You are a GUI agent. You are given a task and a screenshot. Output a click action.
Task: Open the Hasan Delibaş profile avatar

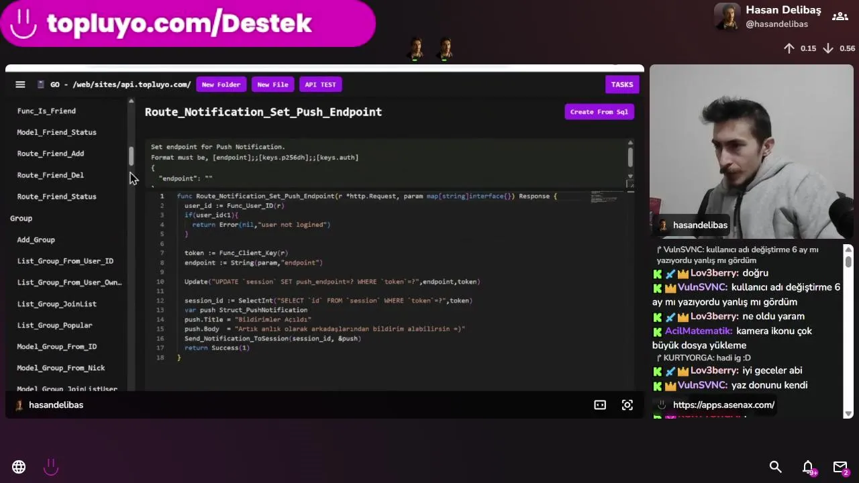[x=727, y=17]
